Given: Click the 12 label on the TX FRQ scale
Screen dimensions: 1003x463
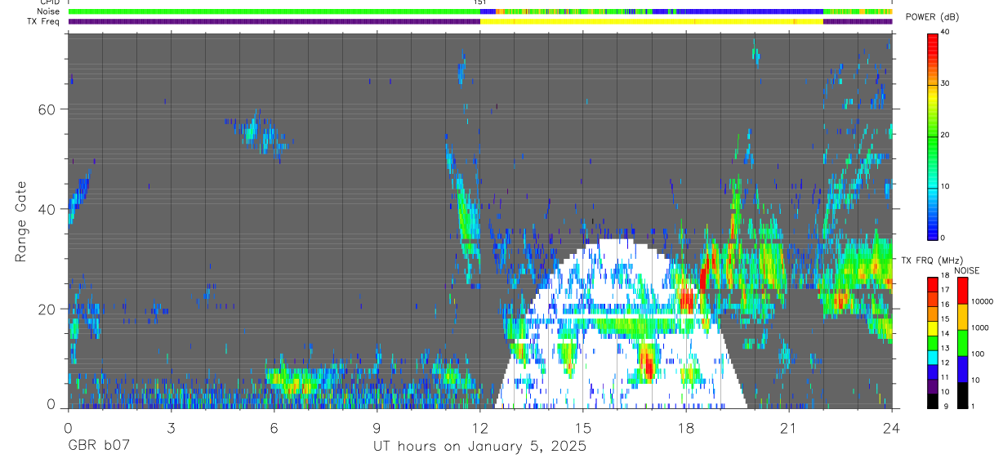Looking at the screenshot, I should point(946,363).
